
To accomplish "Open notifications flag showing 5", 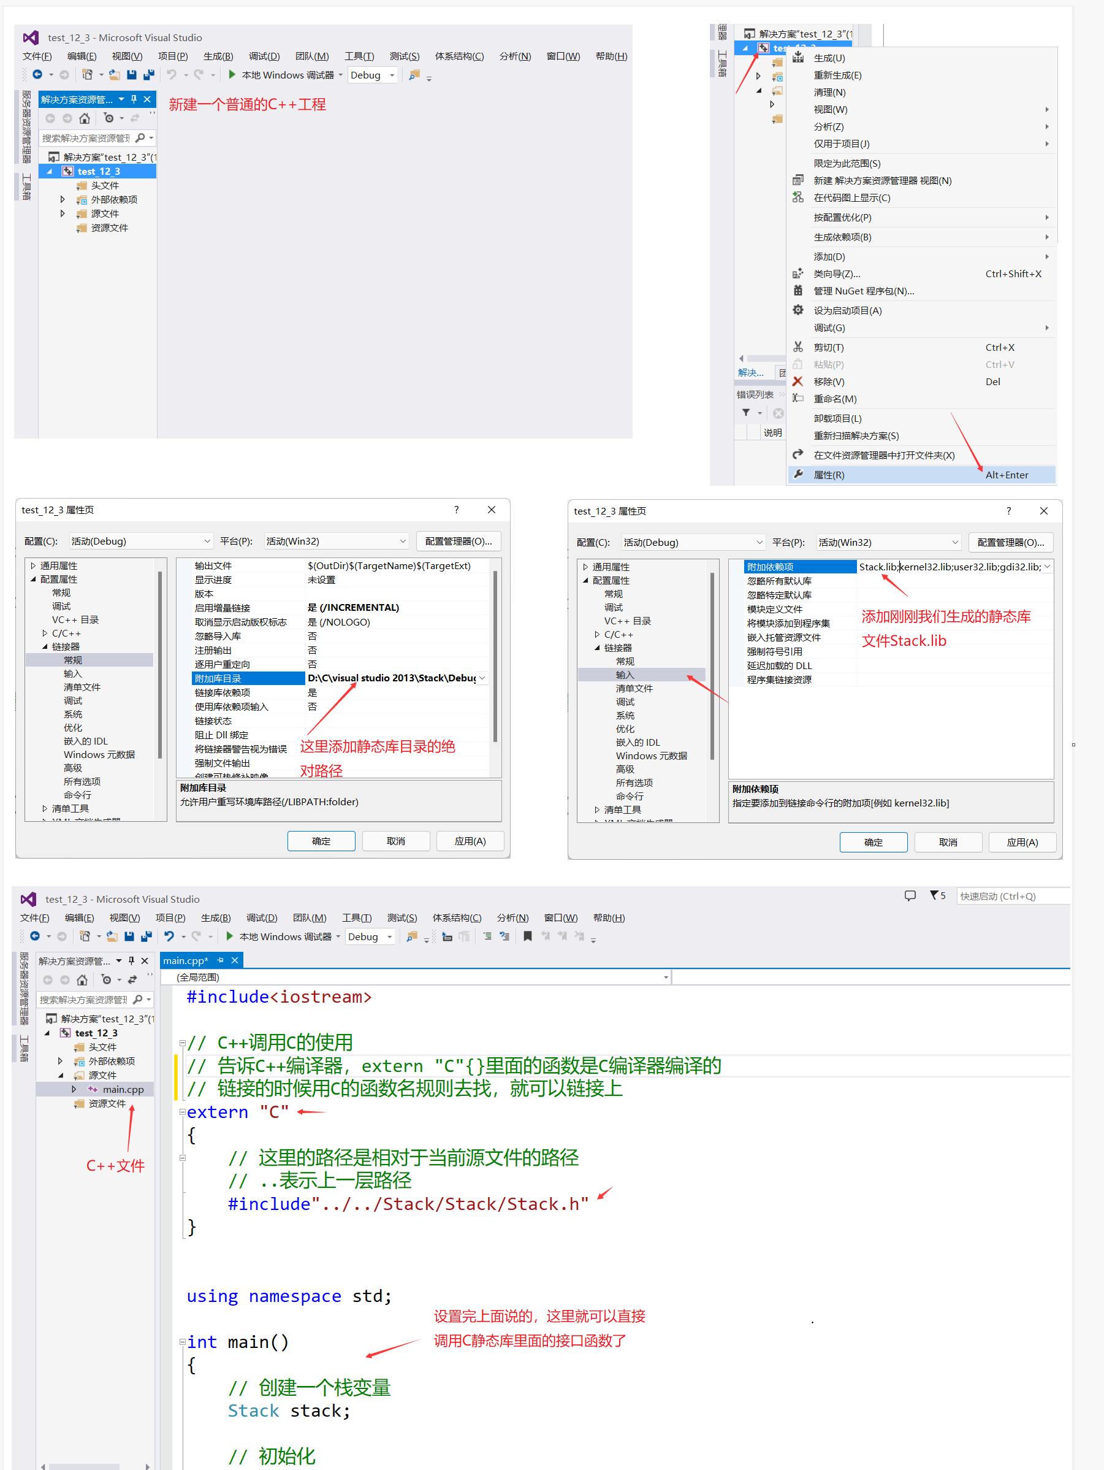I will pos(937,896).
